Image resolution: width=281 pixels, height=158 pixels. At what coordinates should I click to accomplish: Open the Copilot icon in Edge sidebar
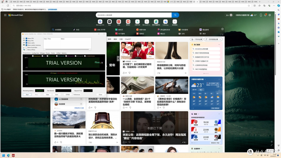(278, 5)
